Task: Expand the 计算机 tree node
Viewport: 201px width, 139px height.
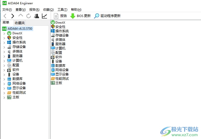Action: click(4, 61)
